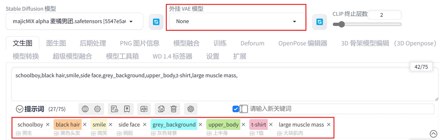
Task: Open prompt history icon
Action: coord(114,109)
